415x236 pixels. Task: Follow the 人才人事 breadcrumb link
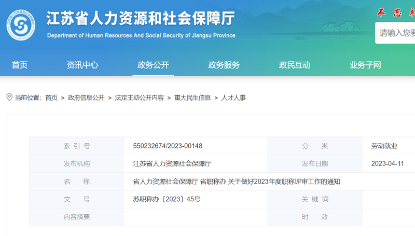tap(233, 98)
